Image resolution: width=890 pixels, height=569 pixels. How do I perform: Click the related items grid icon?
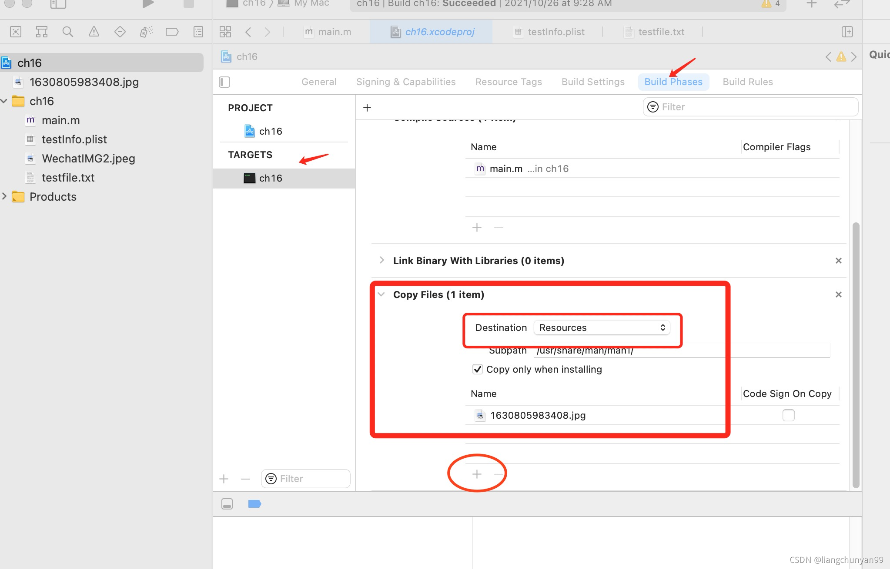click(x=225, y=32)
